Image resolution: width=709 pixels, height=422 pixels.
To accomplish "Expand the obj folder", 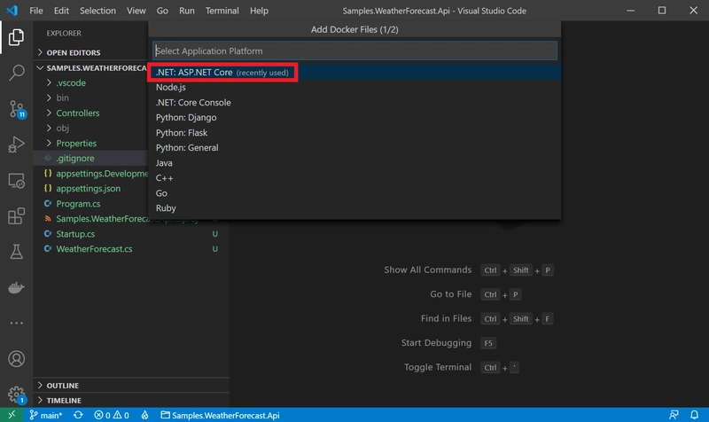I will [x=62, y=128].
